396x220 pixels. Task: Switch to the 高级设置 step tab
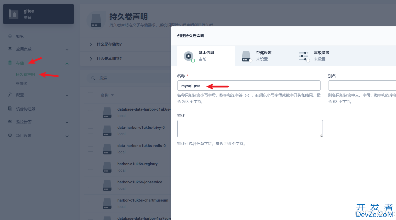coord(321,56)
